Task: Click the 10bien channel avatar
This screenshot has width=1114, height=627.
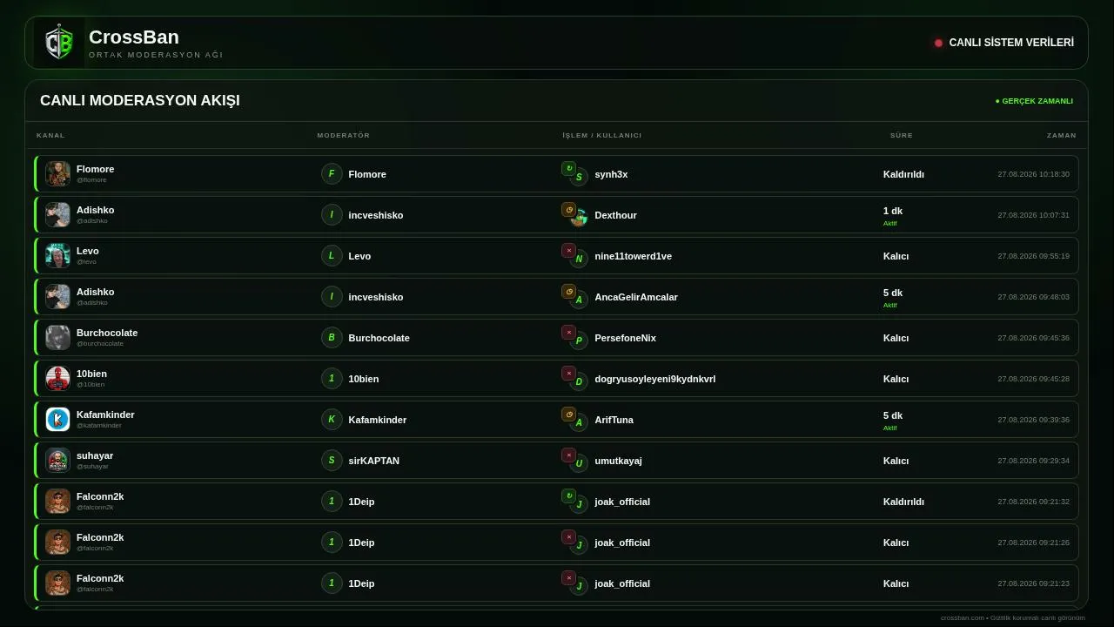Action: pos(57,378)
